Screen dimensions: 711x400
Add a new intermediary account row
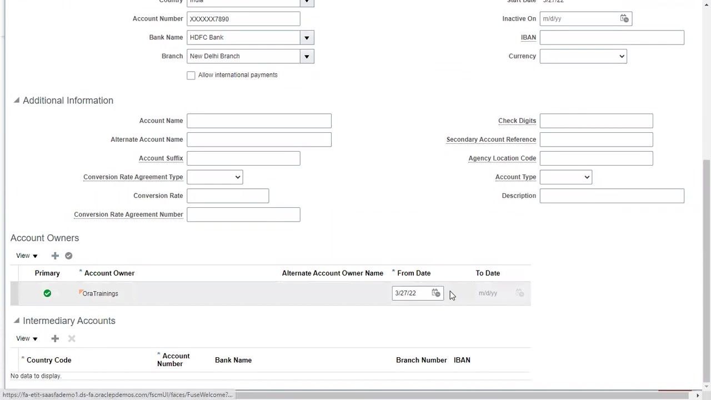[x=55, y=338]
